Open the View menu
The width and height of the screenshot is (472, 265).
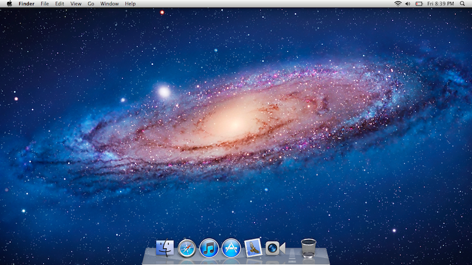[x=75, y=4]
